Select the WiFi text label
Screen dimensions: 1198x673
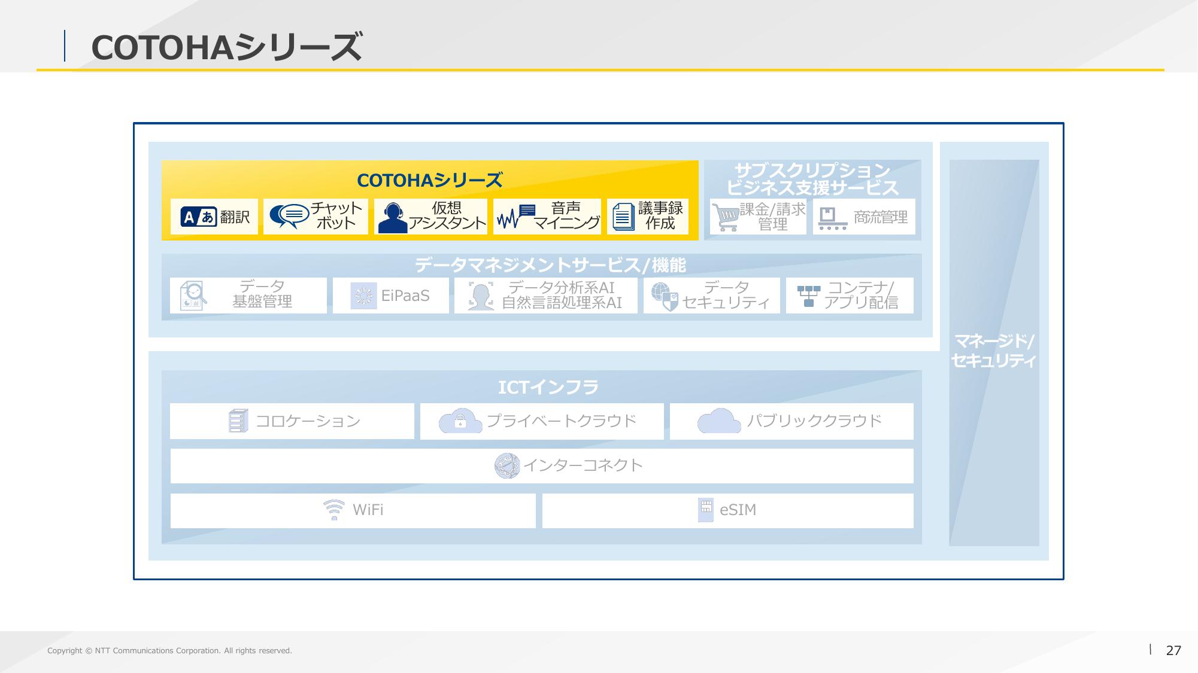pos(368,510)
